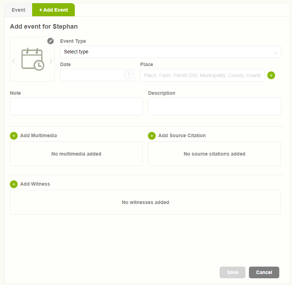Click the right arrow on the event image
The width and height of the screenshot is (292, 285).
coord(51,61)
